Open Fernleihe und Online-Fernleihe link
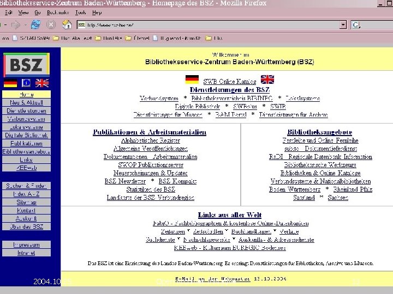 tap(320, 140)
